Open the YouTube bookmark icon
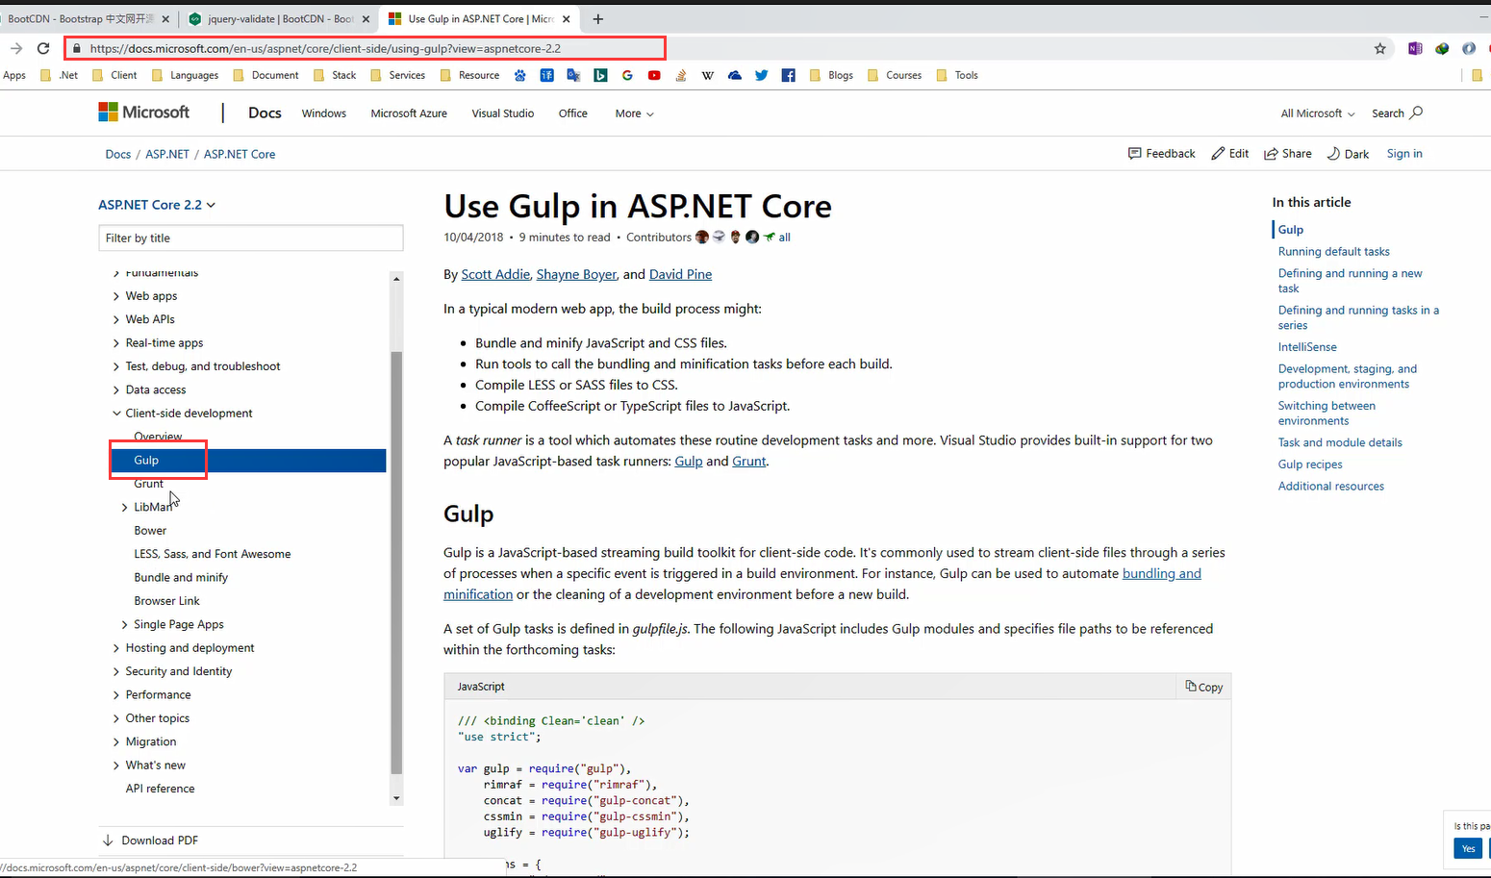Image resolution: width=1491 pixels, height=878 pixels. (654, 75)
